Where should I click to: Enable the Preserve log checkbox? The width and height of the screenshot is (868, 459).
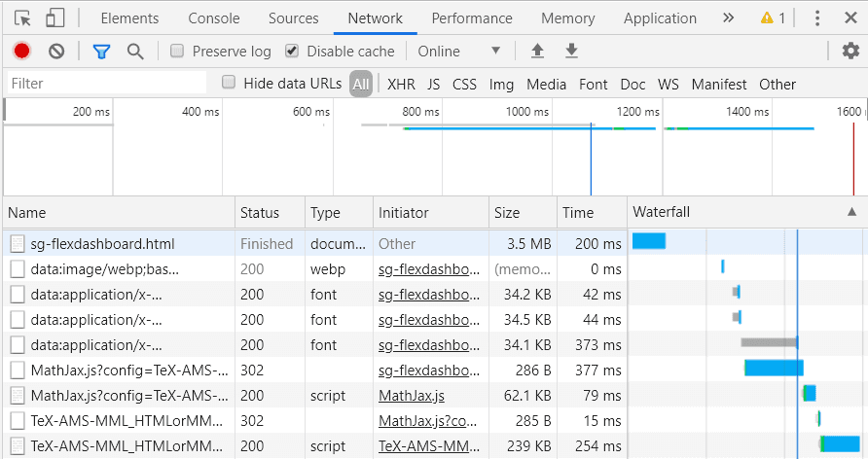coord(177,52)
